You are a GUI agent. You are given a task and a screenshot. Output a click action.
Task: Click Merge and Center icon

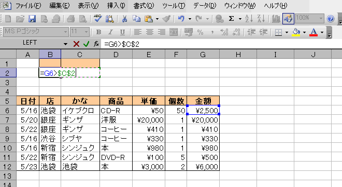[174, 32]
